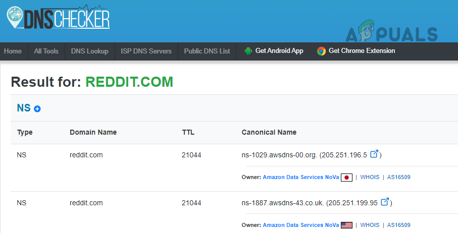Open AS16509 link in first owner row
Image resolution: width=458 pixels, height=233 pixels.
tap(399, 177)
